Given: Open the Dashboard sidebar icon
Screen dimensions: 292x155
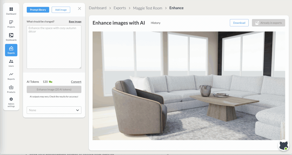Looking at the screenshot, I should click(x=11, y=11).
